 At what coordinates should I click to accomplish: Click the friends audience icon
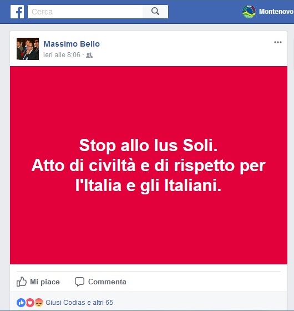[x=89, y=55]
